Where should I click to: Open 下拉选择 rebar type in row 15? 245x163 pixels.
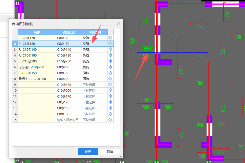[95, 120]
